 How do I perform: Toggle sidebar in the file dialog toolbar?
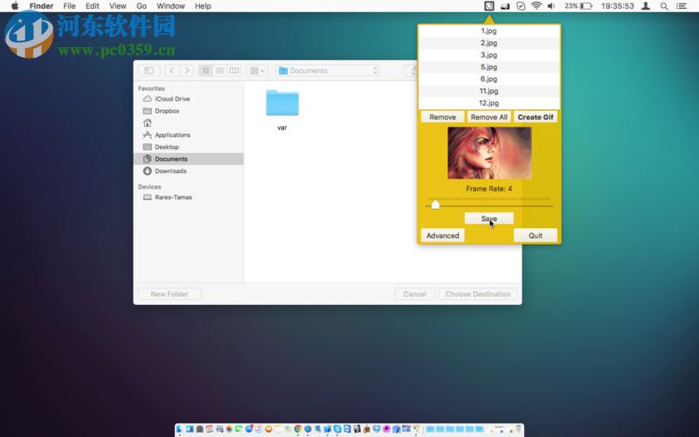point(149,71)
